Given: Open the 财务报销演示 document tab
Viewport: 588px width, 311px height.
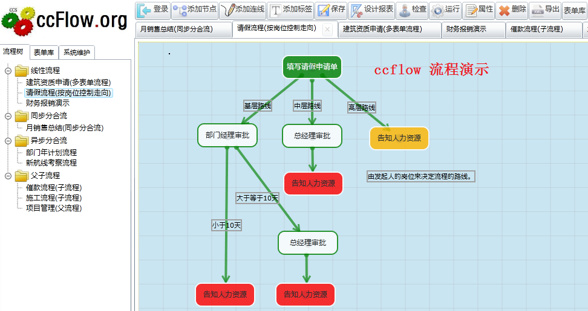Looking at the screenshot, I should point(474,29).
